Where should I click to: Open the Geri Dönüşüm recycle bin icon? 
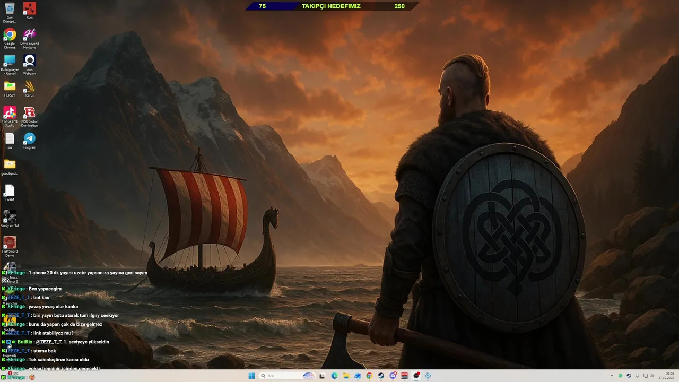pyautogui.click(x=10, y=12)
